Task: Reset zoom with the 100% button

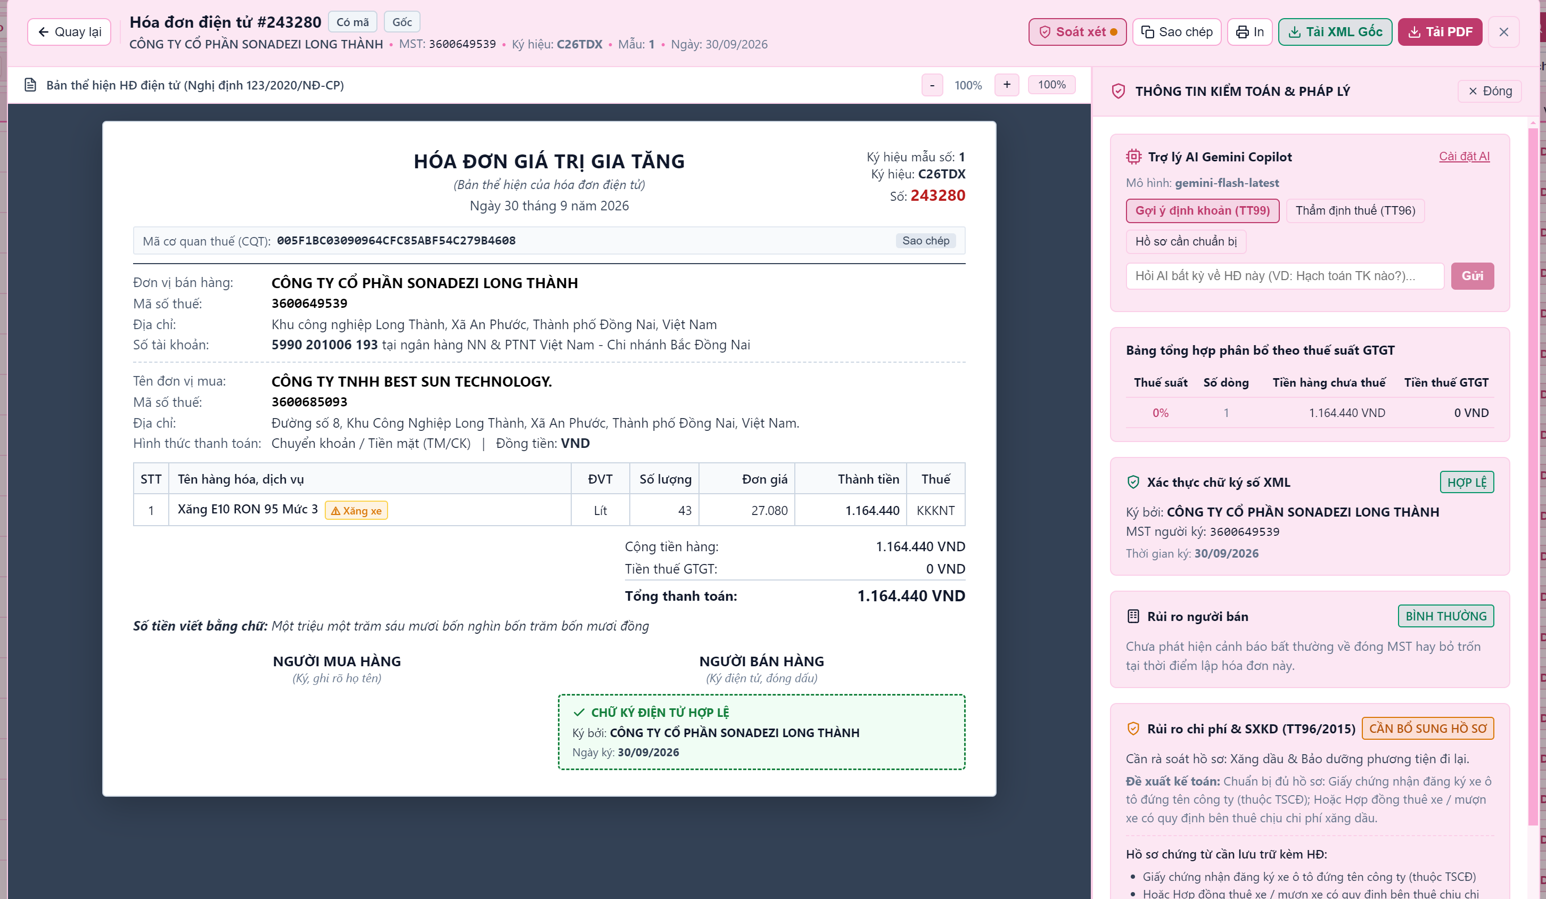Action: [x=1051, y=85]
